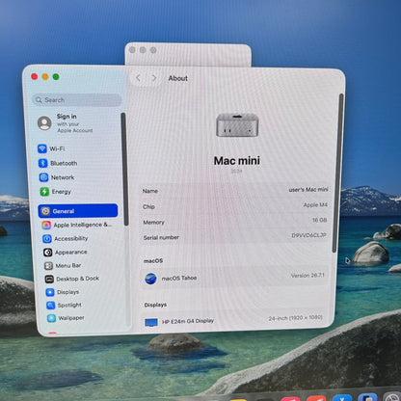The image size is (401, 401).
Task: Click the Apple M4 chip value
Action: [315, 204]
